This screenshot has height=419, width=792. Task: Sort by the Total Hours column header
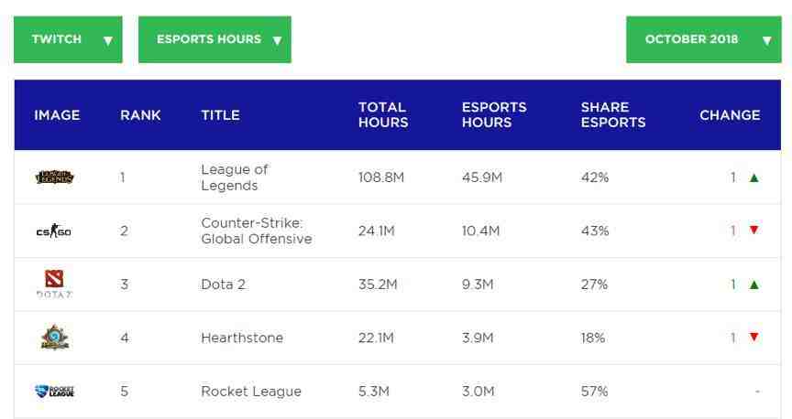(383, 115)
